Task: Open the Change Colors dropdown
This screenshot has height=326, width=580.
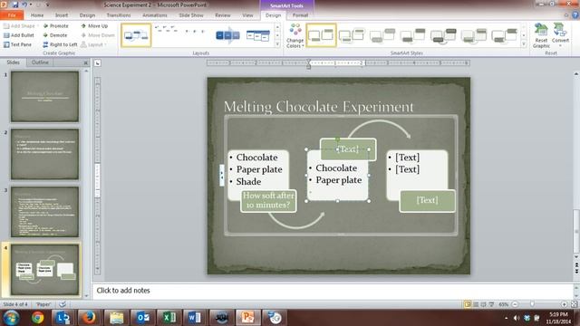Action: pos(295,35)
